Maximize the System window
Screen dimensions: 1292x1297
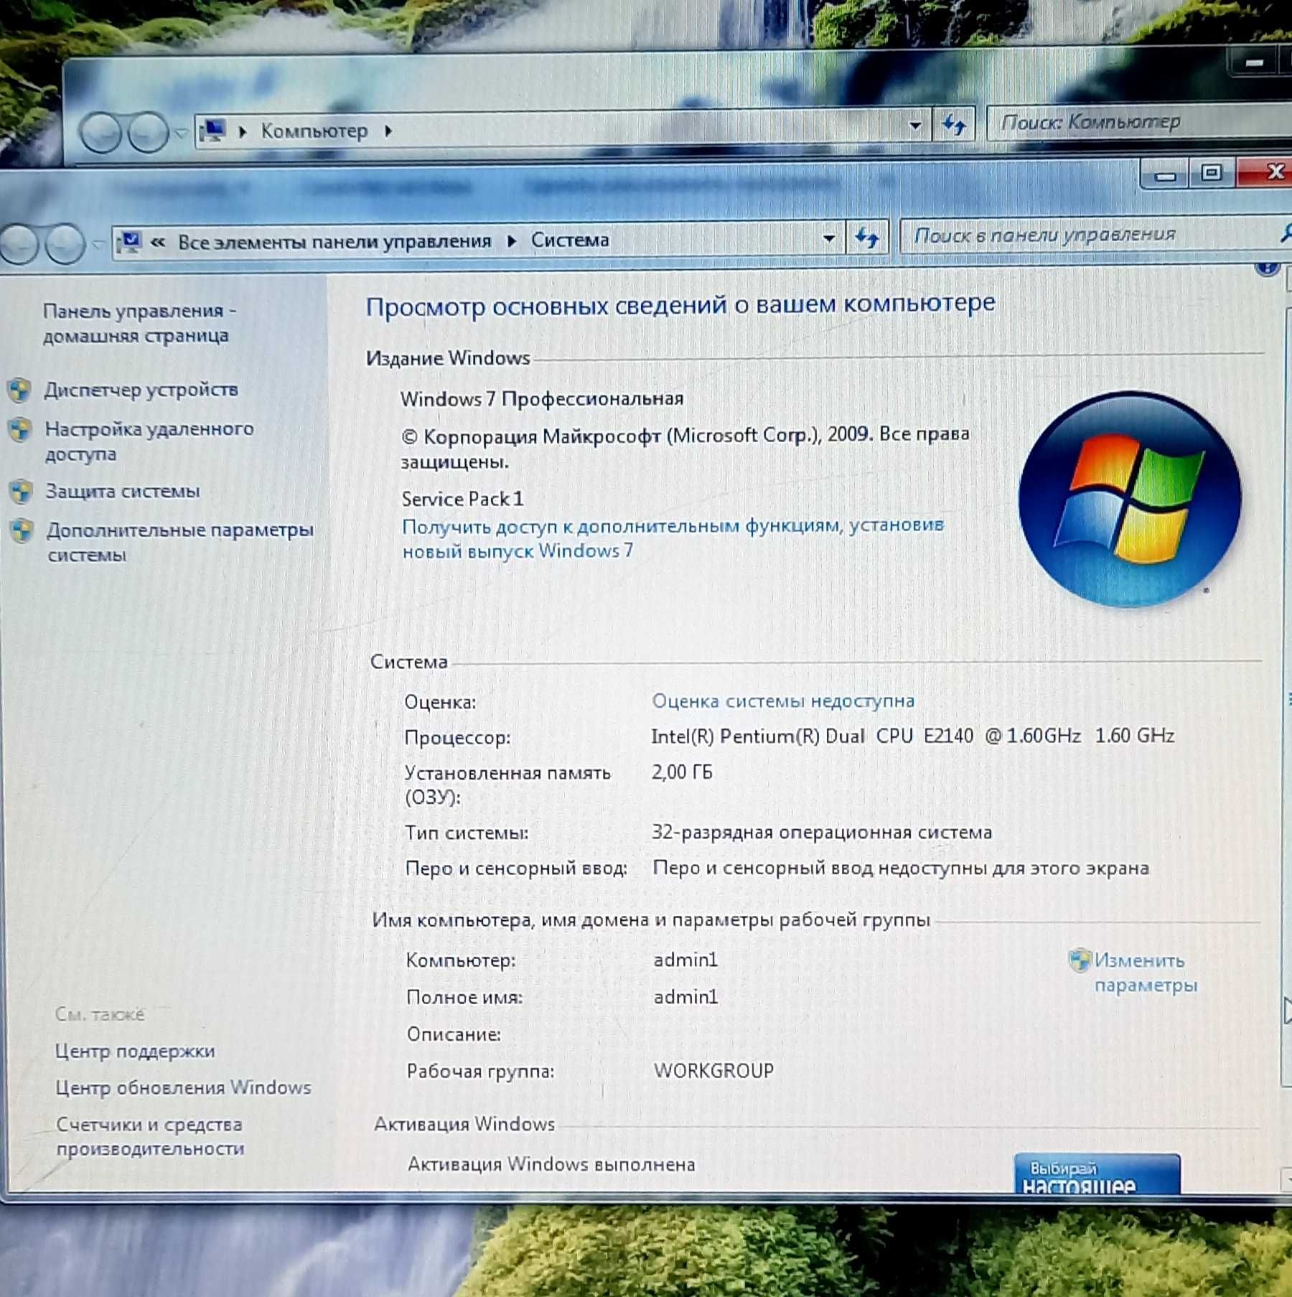(1212, 173)
